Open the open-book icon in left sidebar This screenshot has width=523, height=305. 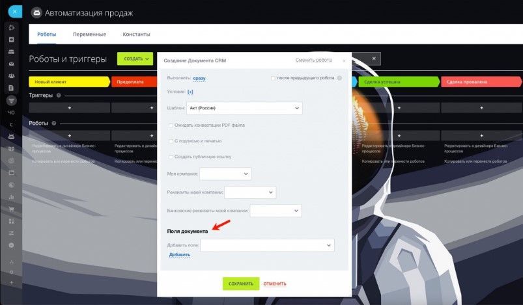click(11, 149)
